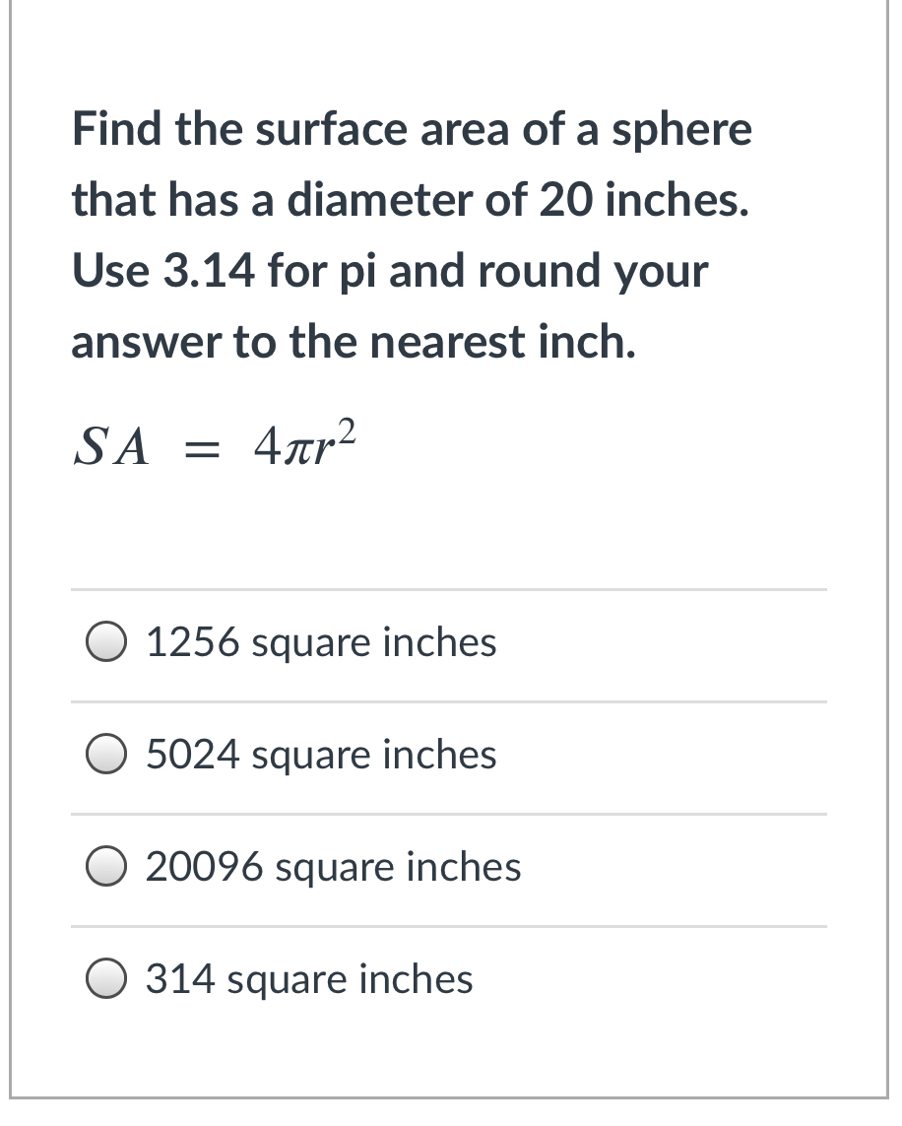This screenshot has height=1126, width=902.
Task: Click the answer text 20096 square inches
Action: (333, 869)
